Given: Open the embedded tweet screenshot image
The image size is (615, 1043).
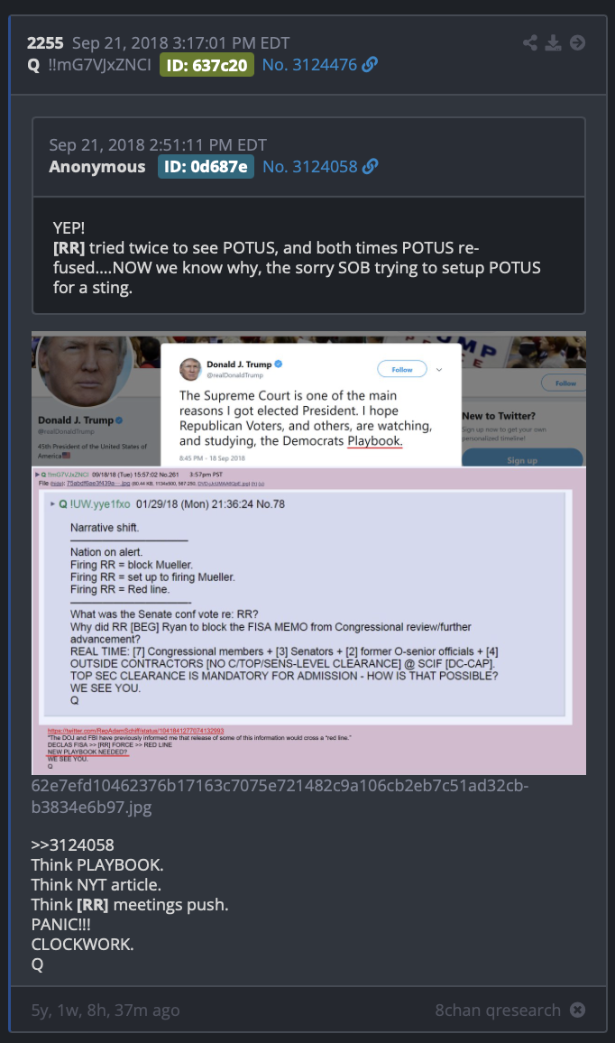Looking at the screenshot, I should pos(308,553).
